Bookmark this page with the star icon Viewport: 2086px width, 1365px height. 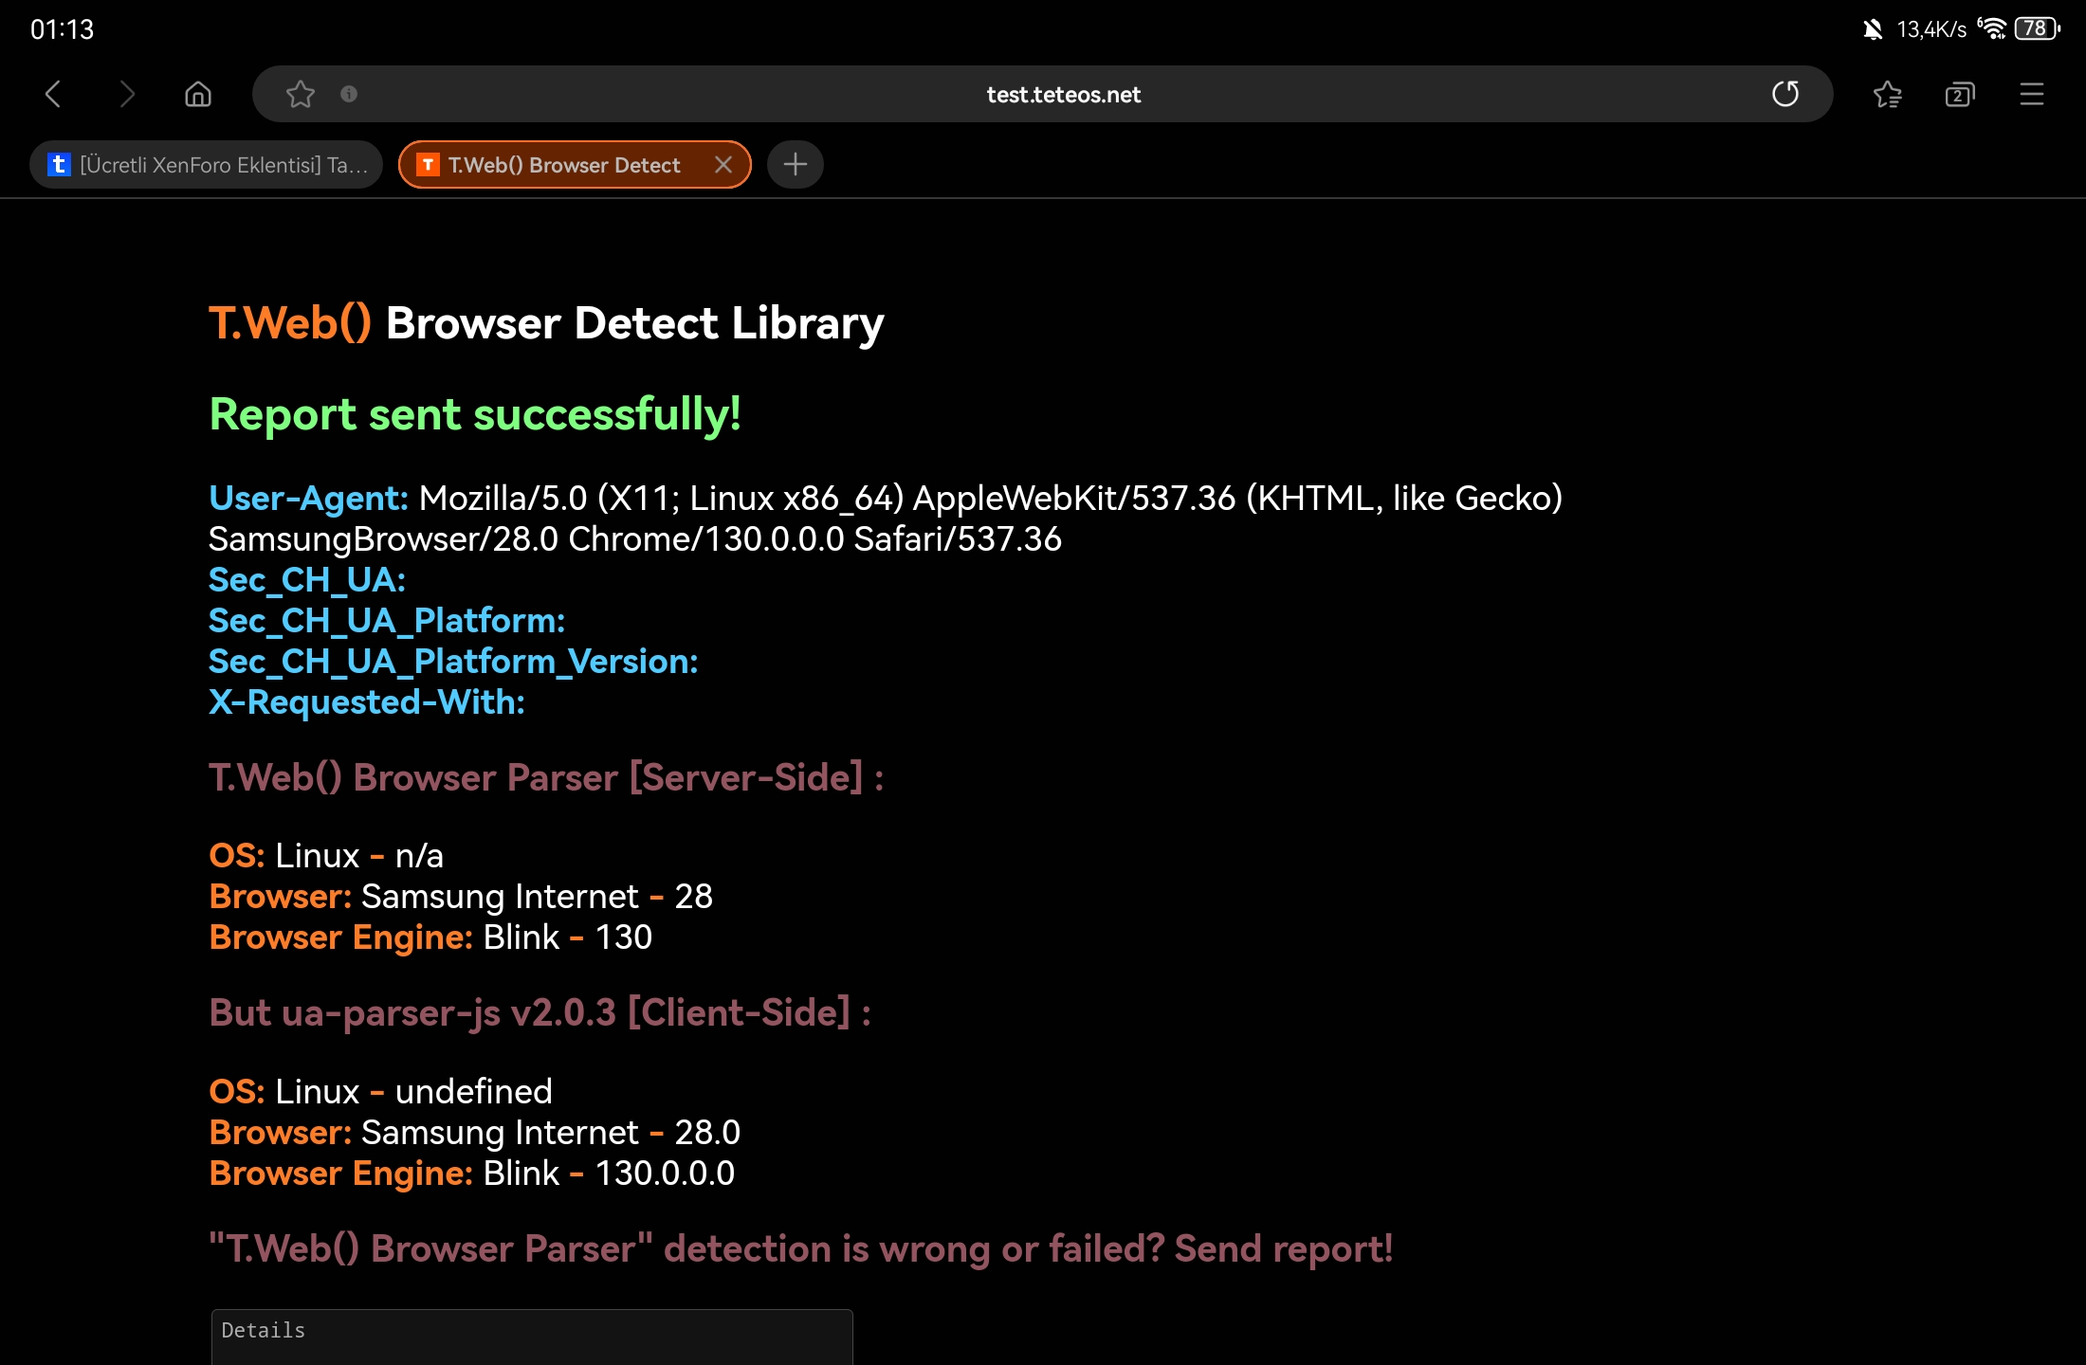pyautogui.click(x=301, y=94)
